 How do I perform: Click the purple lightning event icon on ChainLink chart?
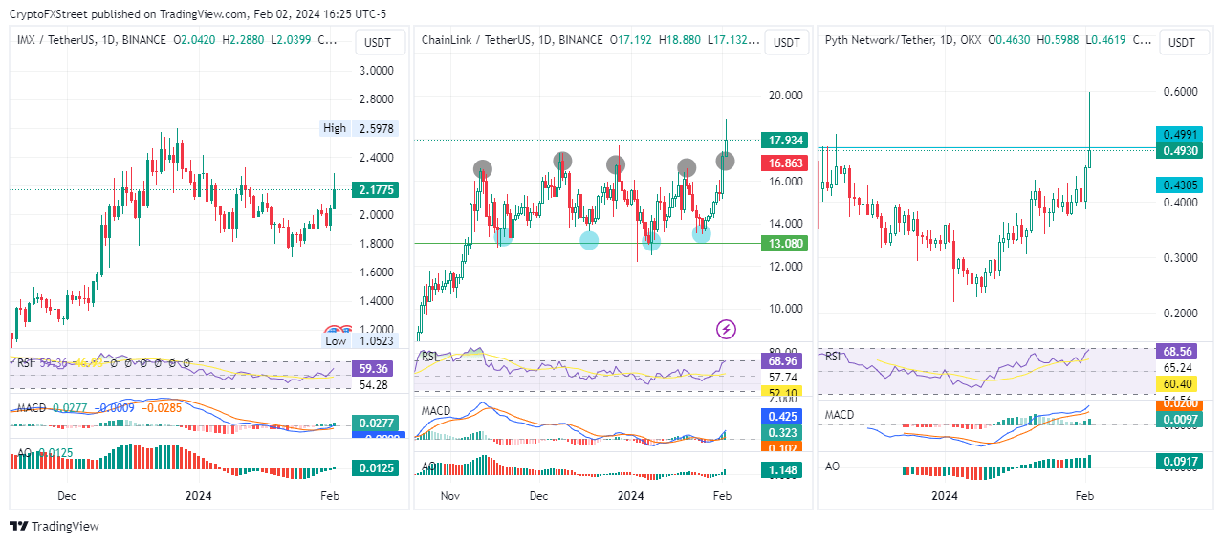click(726, 330)
